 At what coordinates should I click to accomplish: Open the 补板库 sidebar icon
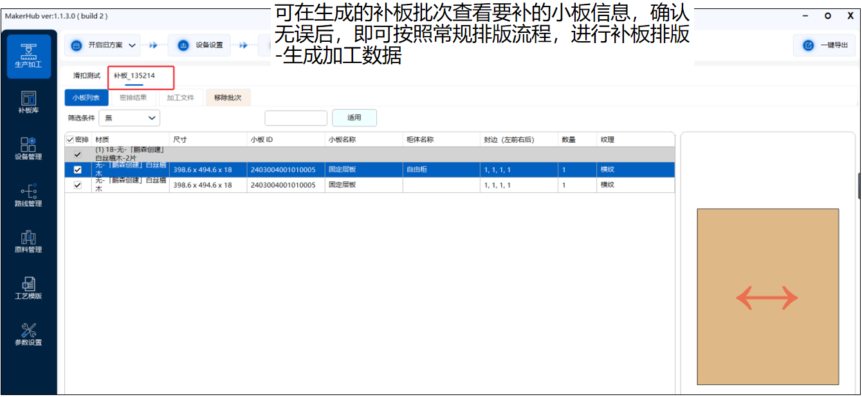tap(29, 102)
